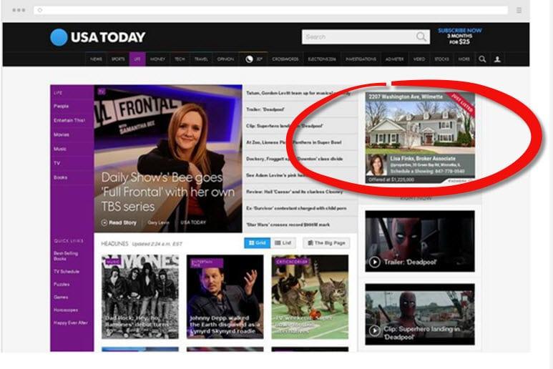
Task: Open the user profile icon in navigation bar
Action: click(497, 59)
